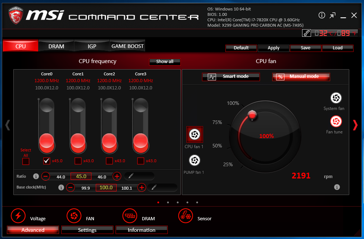Viewport: 364px width, 239px height.
Task: Click the thermometer temperature icon
Action: 306,33
